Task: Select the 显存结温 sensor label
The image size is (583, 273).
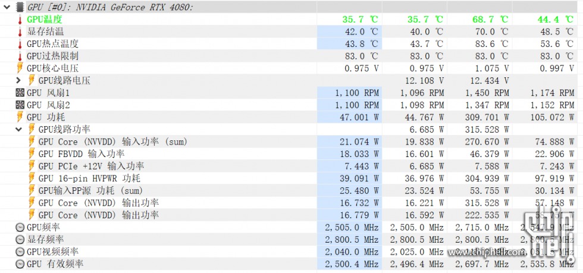Action: pos(45,32)
